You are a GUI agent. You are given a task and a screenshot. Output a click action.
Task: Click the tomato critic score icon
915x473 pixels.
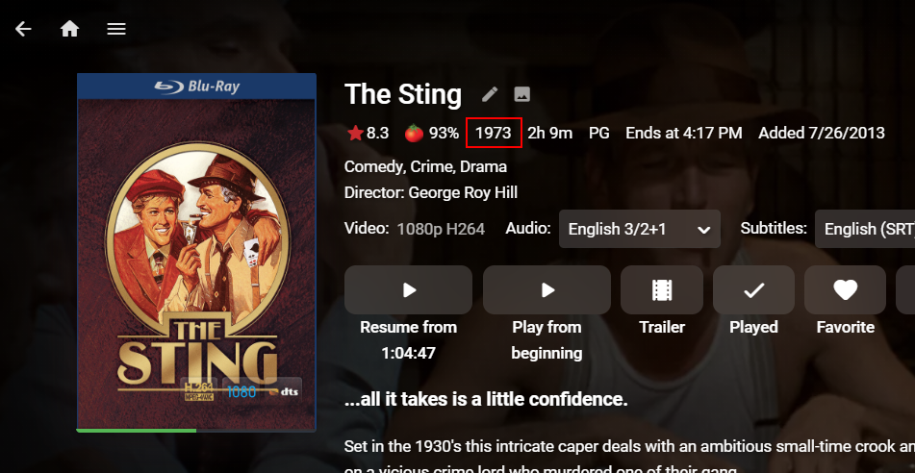click(x=414, y=133)
